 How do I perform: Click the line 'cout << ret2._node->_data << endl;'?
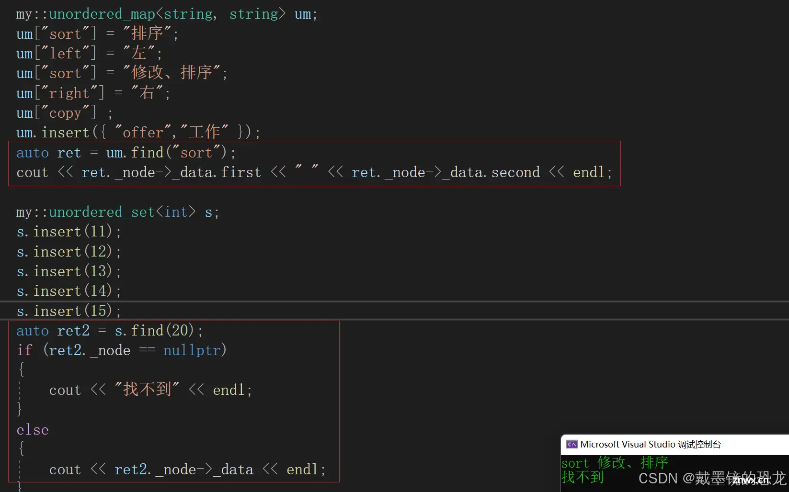click(x=187, y=470)
